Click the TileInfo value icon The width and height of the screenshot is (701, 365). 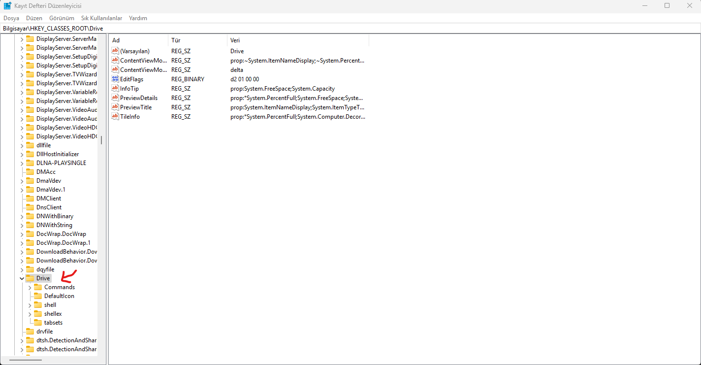tap(116, 116)
